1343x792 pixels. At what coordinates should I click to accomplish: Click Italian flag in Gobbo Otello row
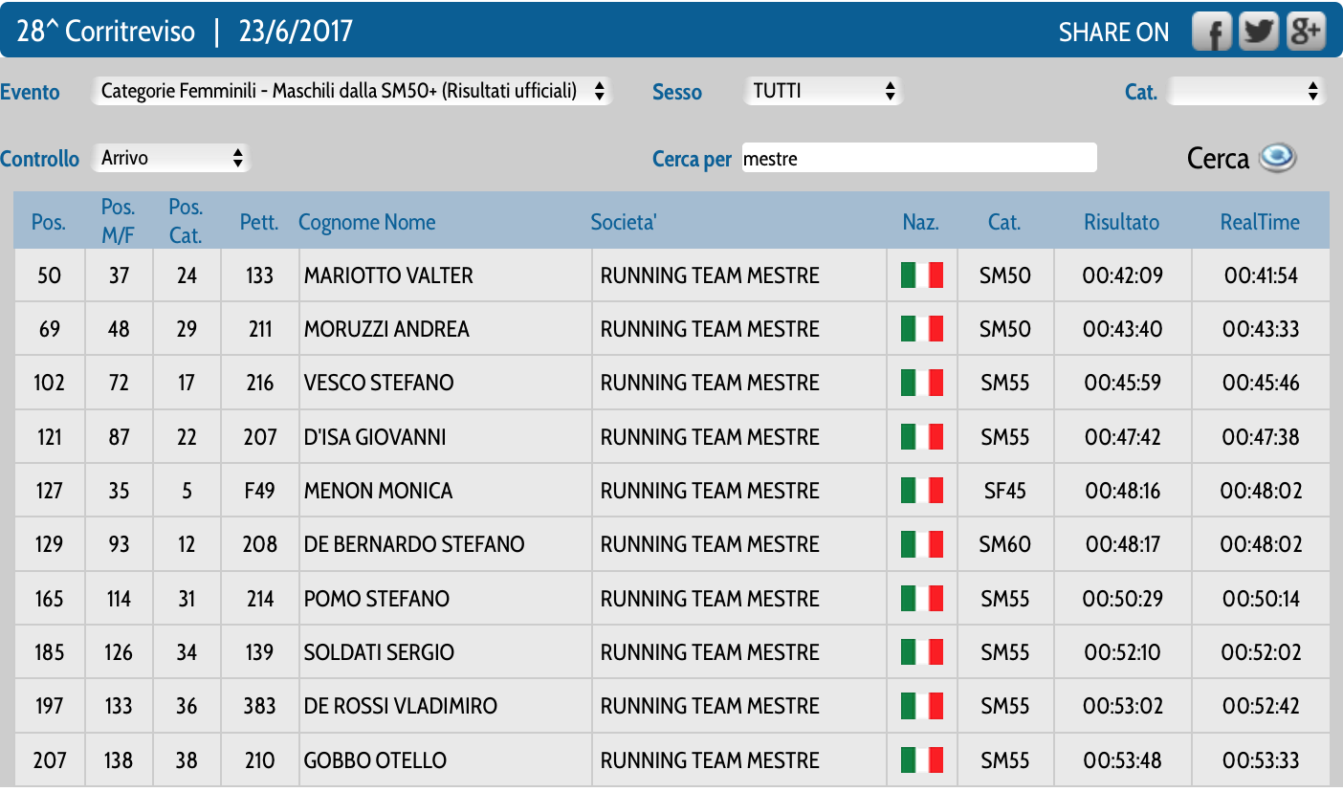click(921, 760)
